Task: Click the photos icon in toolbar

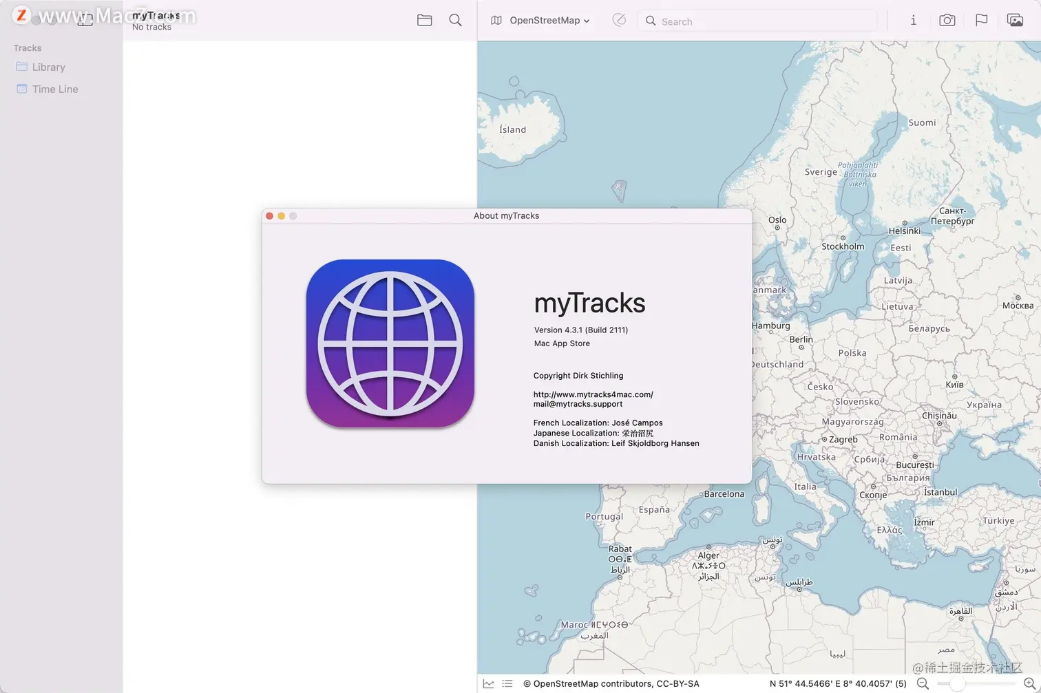Action: [x=1015, y=21]
